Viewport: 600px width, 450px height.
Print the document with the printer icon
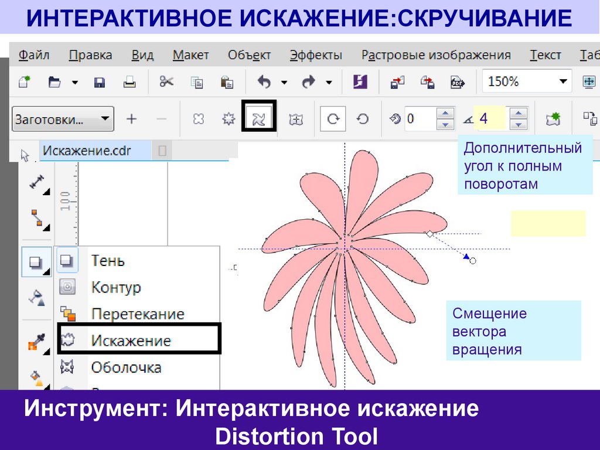tap(129, 82)
